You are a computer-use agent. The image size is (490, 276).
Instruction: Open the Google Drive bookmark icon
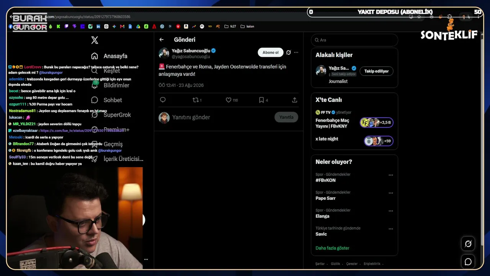point(138,26)
